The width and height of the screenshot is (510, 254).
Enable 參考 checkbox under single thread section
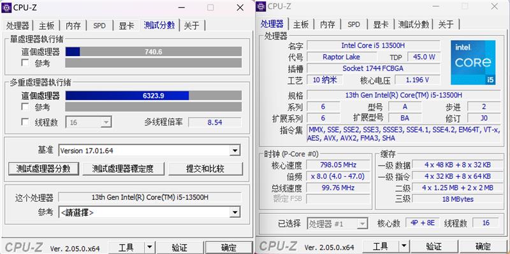point(25,63)
